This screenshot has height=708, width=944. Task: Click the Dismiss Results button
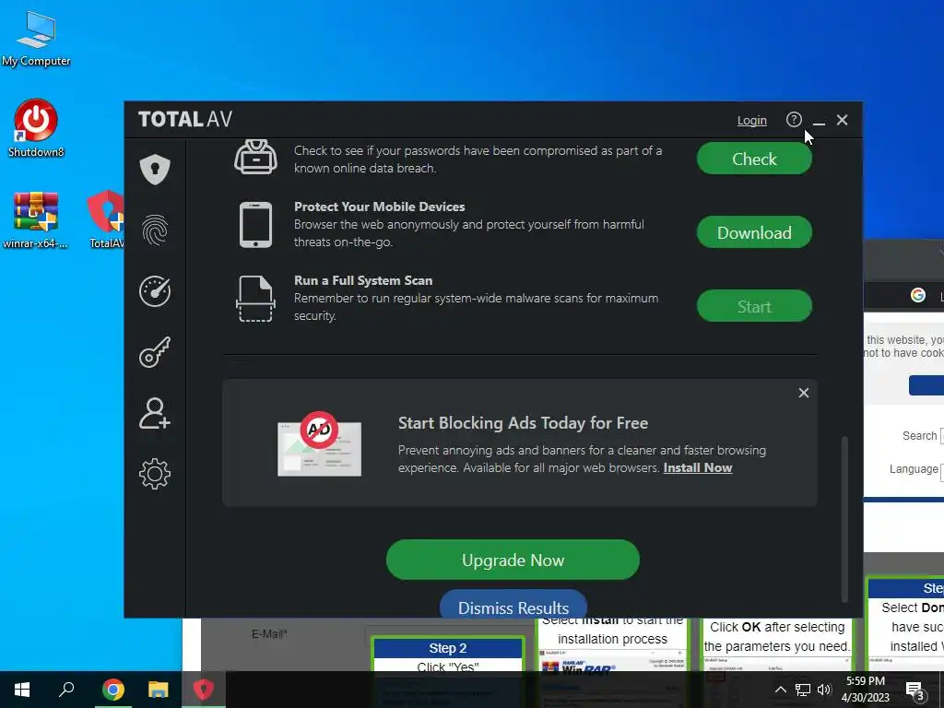(513, 606)
